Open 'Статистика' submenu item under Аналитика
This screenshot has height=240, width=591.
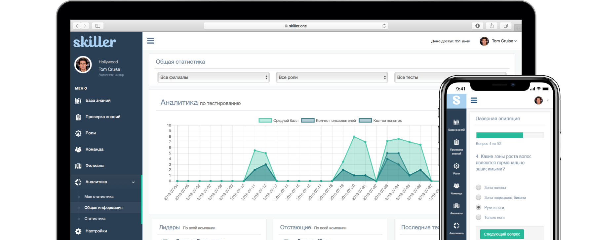95,219
